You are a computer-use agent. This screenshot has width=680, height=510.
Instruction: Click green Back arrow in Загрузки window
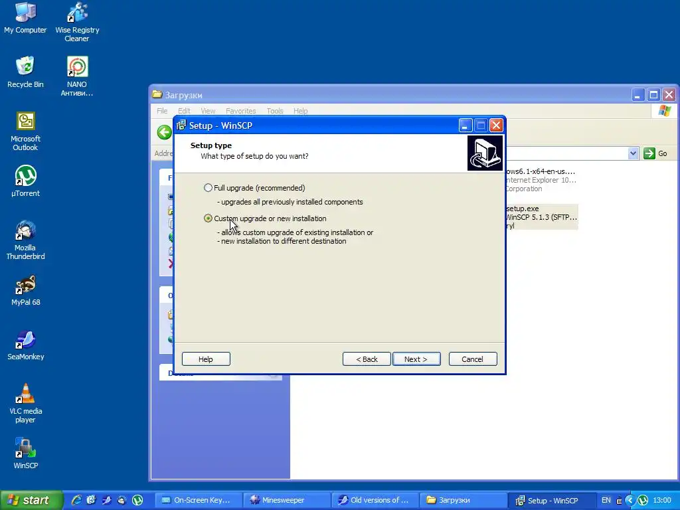165,132
